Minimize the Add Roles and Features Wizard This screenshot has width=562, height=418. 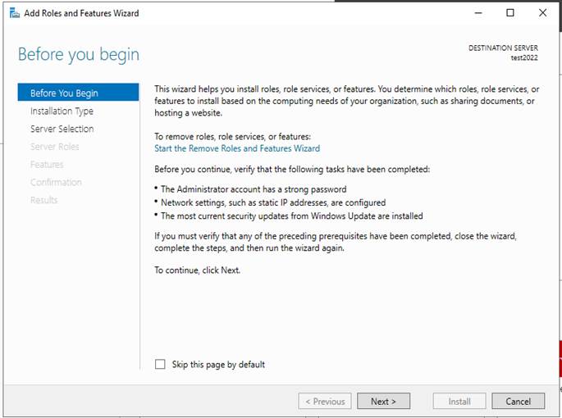click(x=478, y=13)
